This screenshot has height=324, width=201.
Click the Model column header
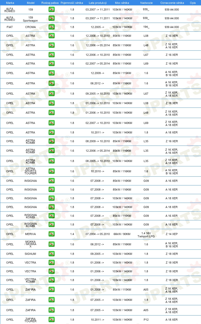coord(31,3)
